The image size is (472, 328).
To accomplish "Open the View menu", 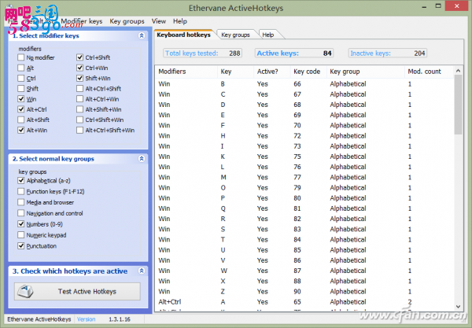I will pyautogui.click(x=159, y=21).
